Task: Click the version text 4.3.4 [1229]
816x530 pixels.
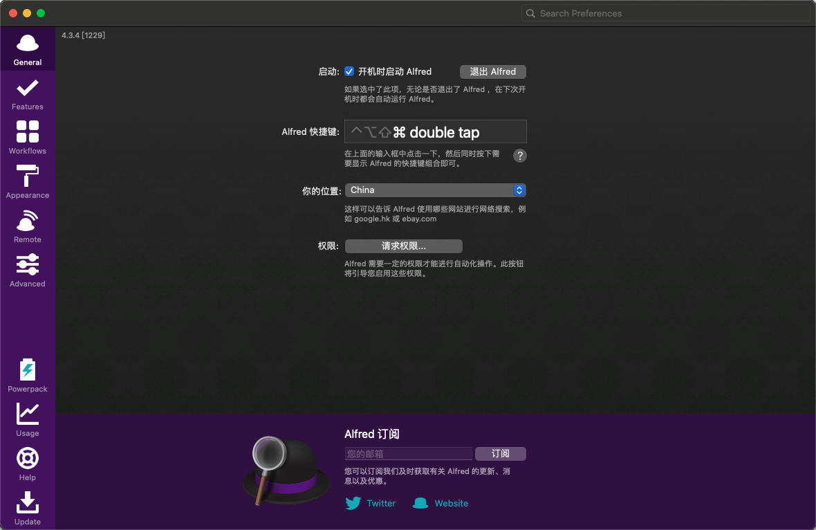Action: tap(83, 35)
